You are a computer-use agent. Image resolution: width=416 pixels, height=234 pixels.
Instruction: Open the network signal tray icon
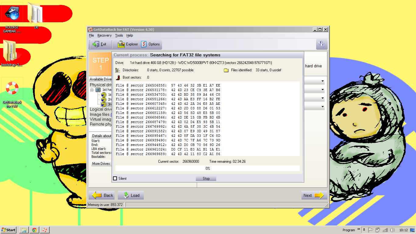[385, 230]
